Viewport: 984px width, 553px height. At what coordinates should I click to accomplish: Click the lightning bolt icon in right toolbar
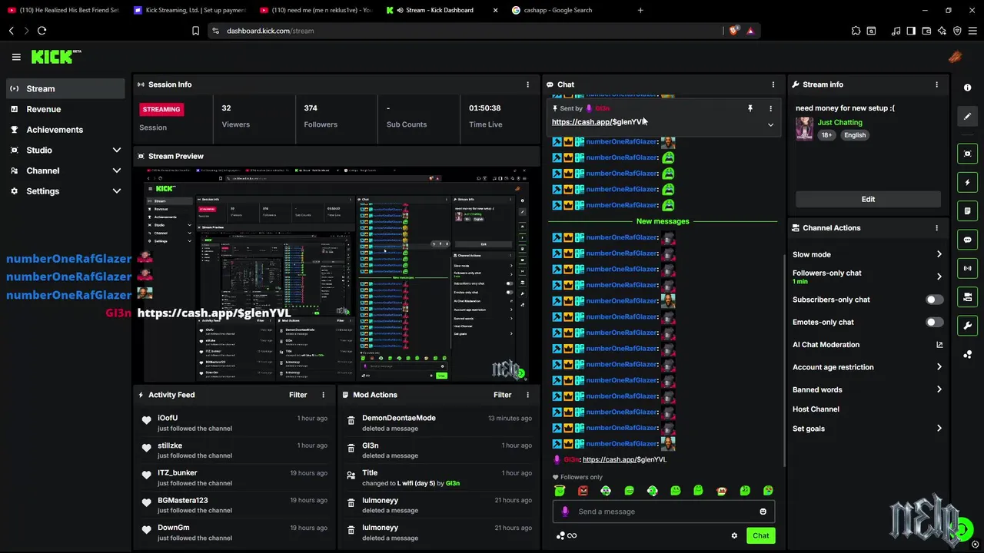(967, 183)
